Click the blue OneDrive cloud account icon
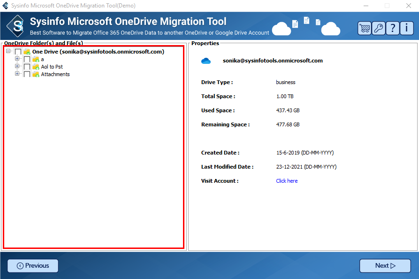419x279 pixels. coord(206,61)
